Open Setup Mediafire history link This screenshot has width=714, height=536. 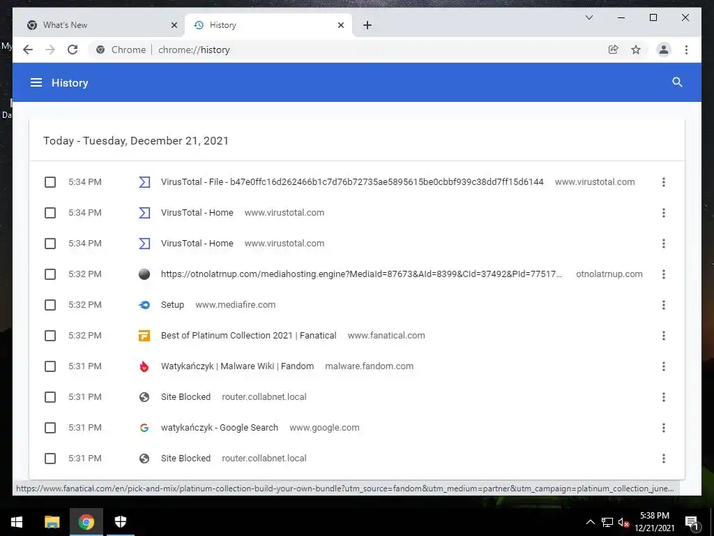(x=172, y=305)
